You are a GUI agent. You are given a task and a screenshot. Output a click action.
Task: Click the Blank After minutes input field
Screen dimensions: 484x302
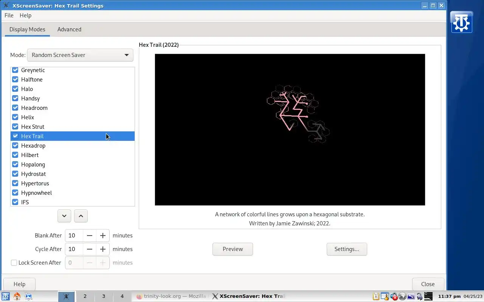pyautogui.click(x=74, y=236)
